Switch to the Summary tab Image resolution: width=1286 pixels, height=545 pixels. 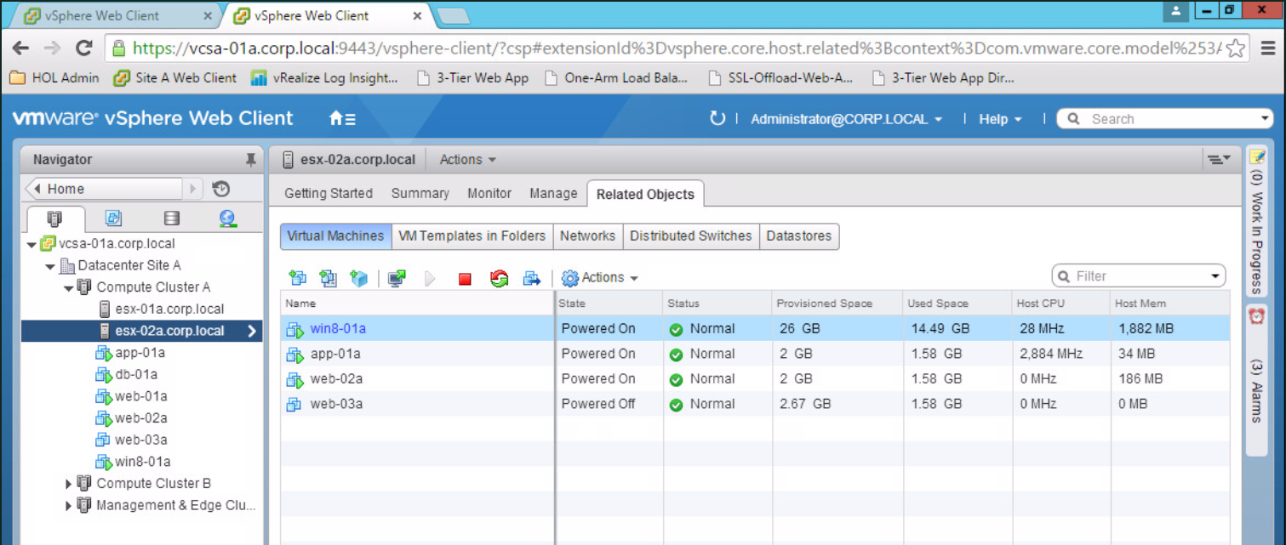click(x=420, y=193)
